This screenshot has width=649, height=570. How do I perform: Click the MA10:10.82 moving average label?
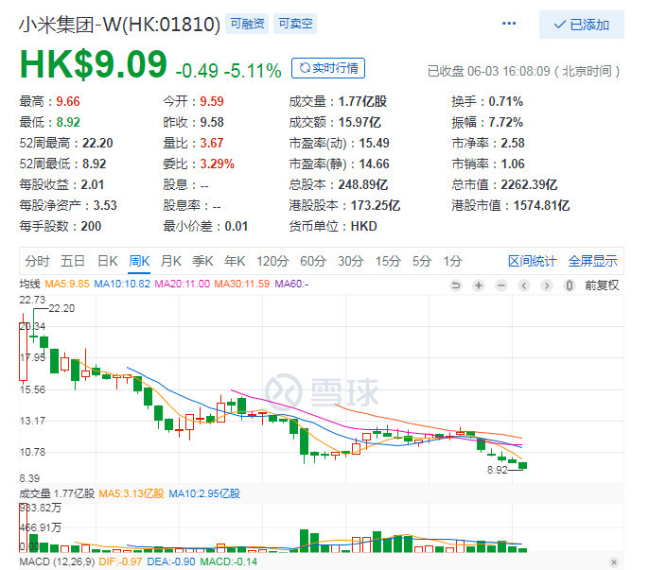pos(122,284)
